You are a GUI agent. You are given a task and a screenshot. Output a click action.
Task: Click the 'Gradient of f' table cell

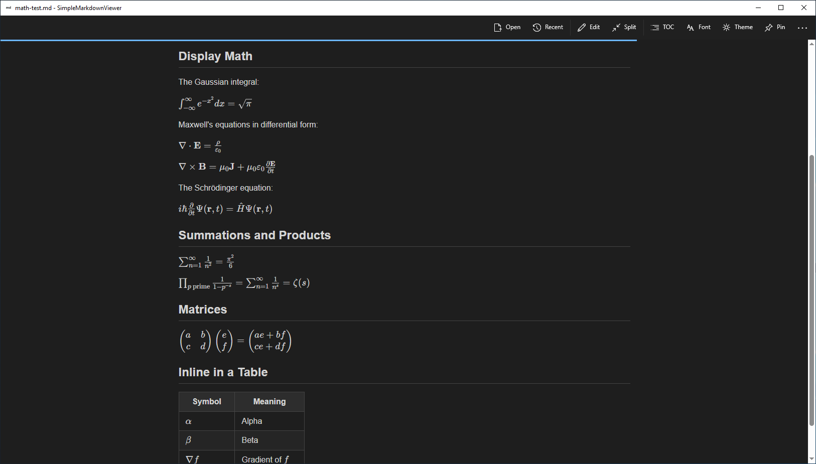click(x=269, y=457)
